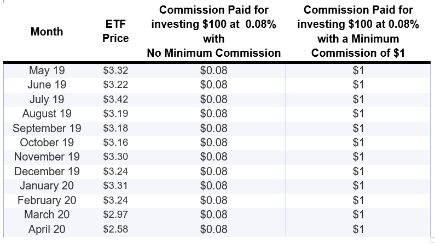
Task: Click the November 19 month cell
Action: 47,157
